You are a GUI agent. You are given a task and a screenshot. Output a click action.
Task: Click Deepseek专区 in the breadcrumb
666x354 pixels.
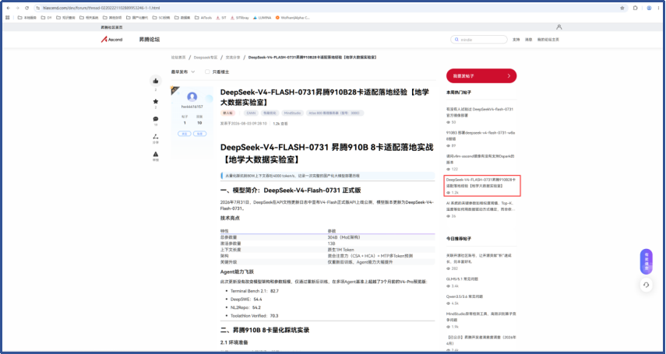coord(206,57)
